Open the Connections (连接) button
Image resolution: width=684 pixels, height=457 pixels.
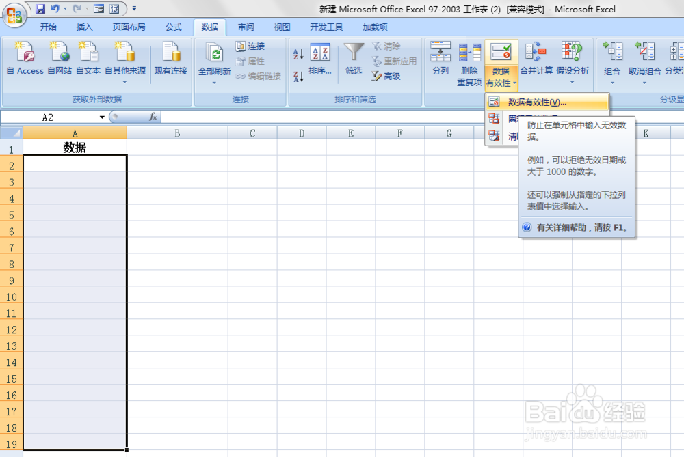(x=250, y=46)
